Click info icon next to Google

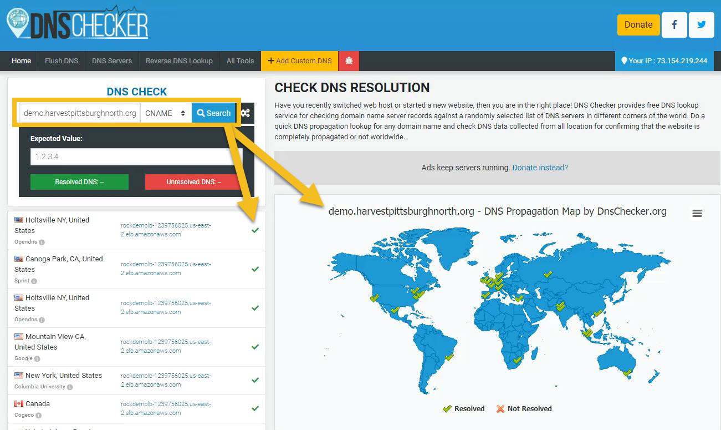coord(37,359)
